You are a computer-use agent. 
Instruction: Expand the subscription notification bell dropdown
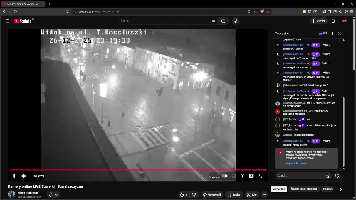[x=53, y=195]
